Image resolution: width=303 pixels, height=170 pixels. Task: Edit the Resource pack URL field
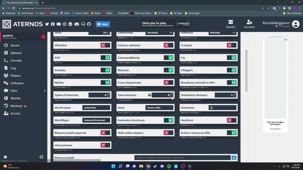click(182, 158)
